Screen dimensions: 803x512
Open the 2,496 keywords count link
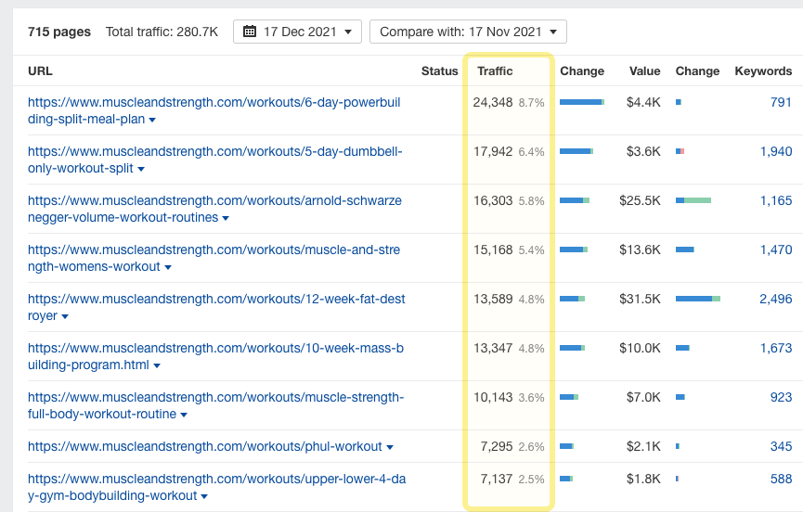[775, 299]
